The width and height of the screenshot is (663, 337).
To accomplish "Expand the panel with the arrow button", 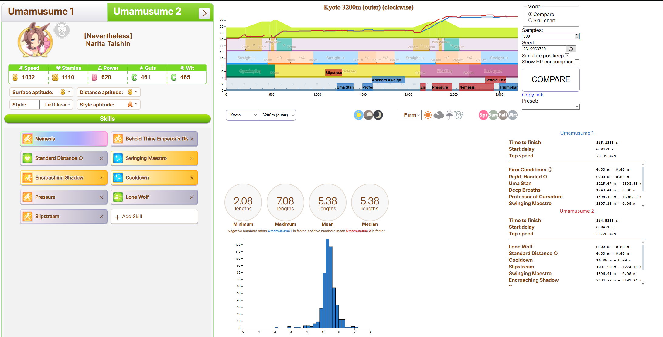I will tap(204, 13).
